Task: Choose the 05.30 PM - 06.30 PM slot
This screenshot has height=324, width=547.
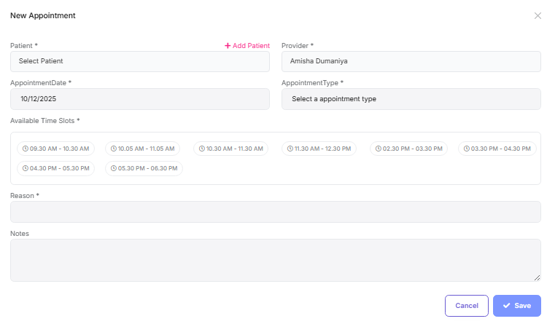Action: (x=144, y=168)
